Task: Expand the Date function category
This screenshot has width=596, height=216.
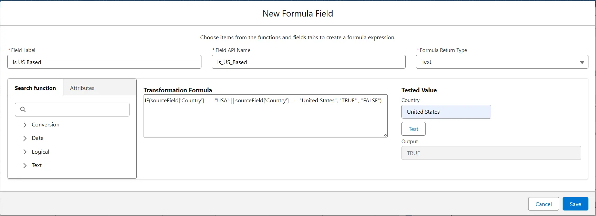Action: 25,138
